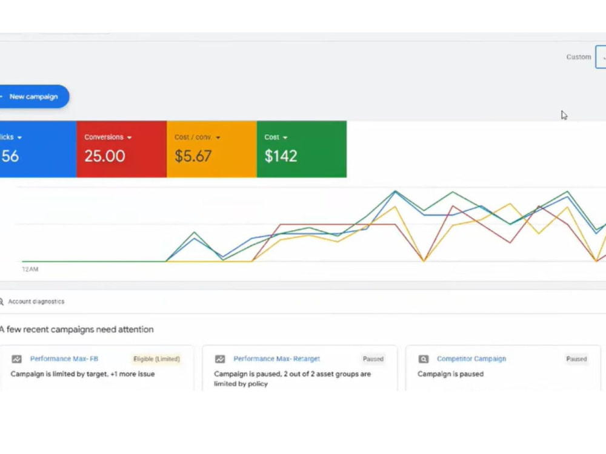Click the 25.00 conversions value

pyautogui.click(x=105, y=156)
